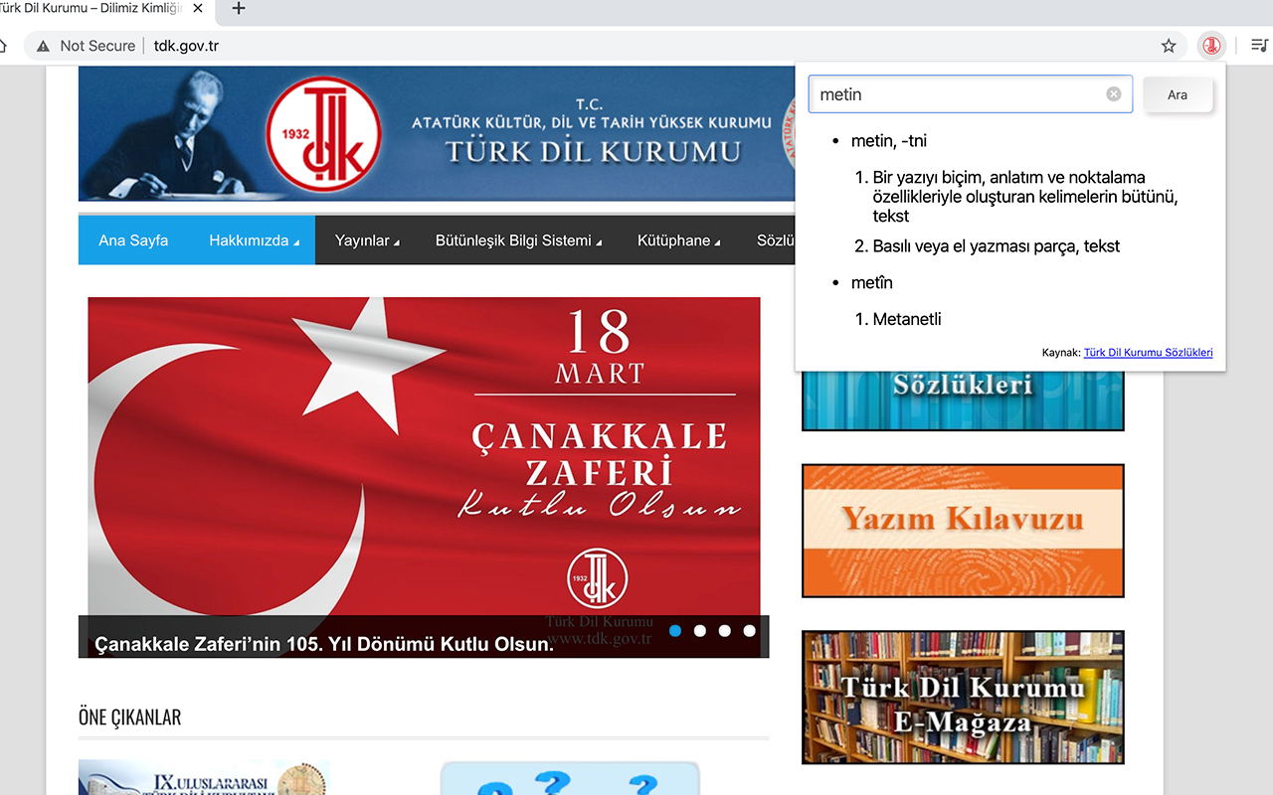Open the TDK dictionary extension icon in Chrome toolbar

pos(1211,46)
